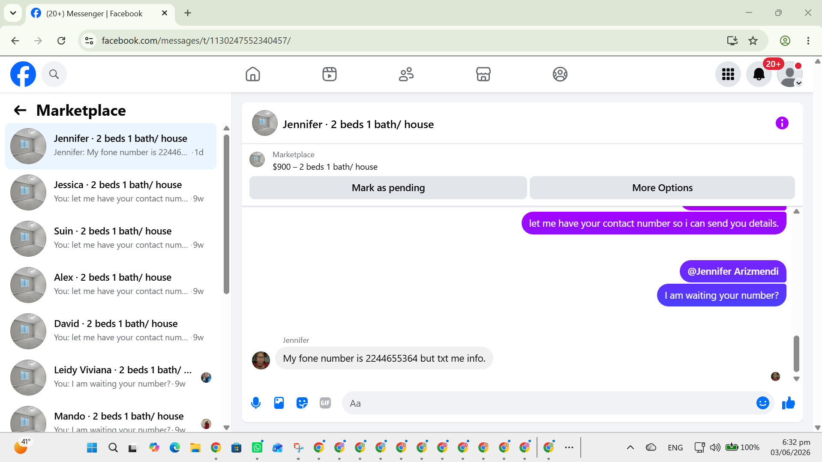Open David's 2 beds 1 bath conversation
The height and width of the screenshot is (462, 822).
click(x=111, y=331)
